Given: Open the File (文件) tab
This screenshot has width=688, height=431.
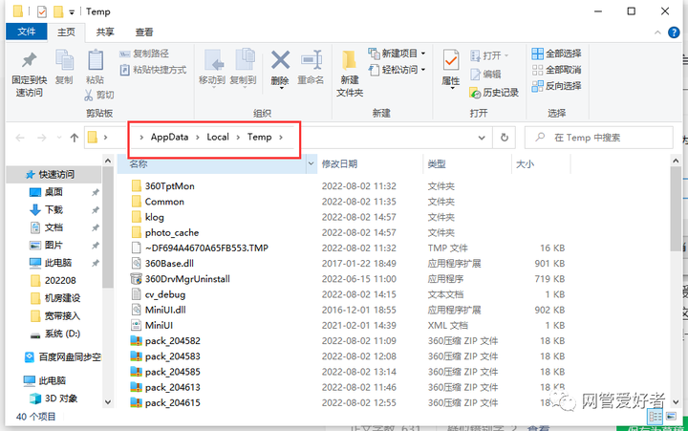Looking at the screenshot, I should (x=27, y=32).
